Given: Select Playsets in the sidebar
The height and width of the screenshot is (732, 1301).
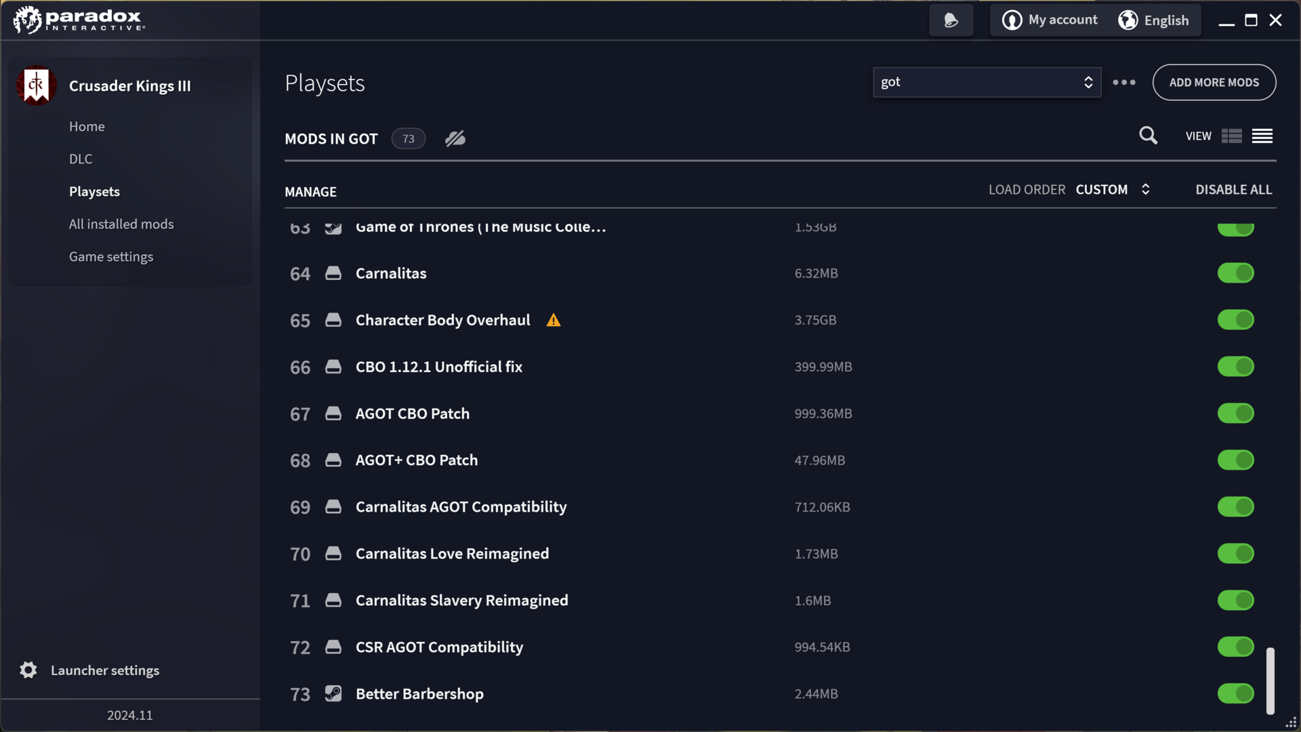Looking at the screenshot, I should 94,192.
